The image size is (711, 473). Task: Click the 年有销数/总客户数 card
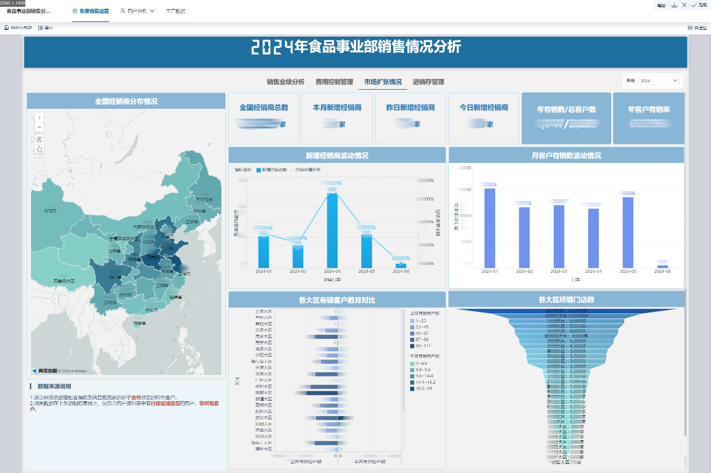tap(566, 118)
